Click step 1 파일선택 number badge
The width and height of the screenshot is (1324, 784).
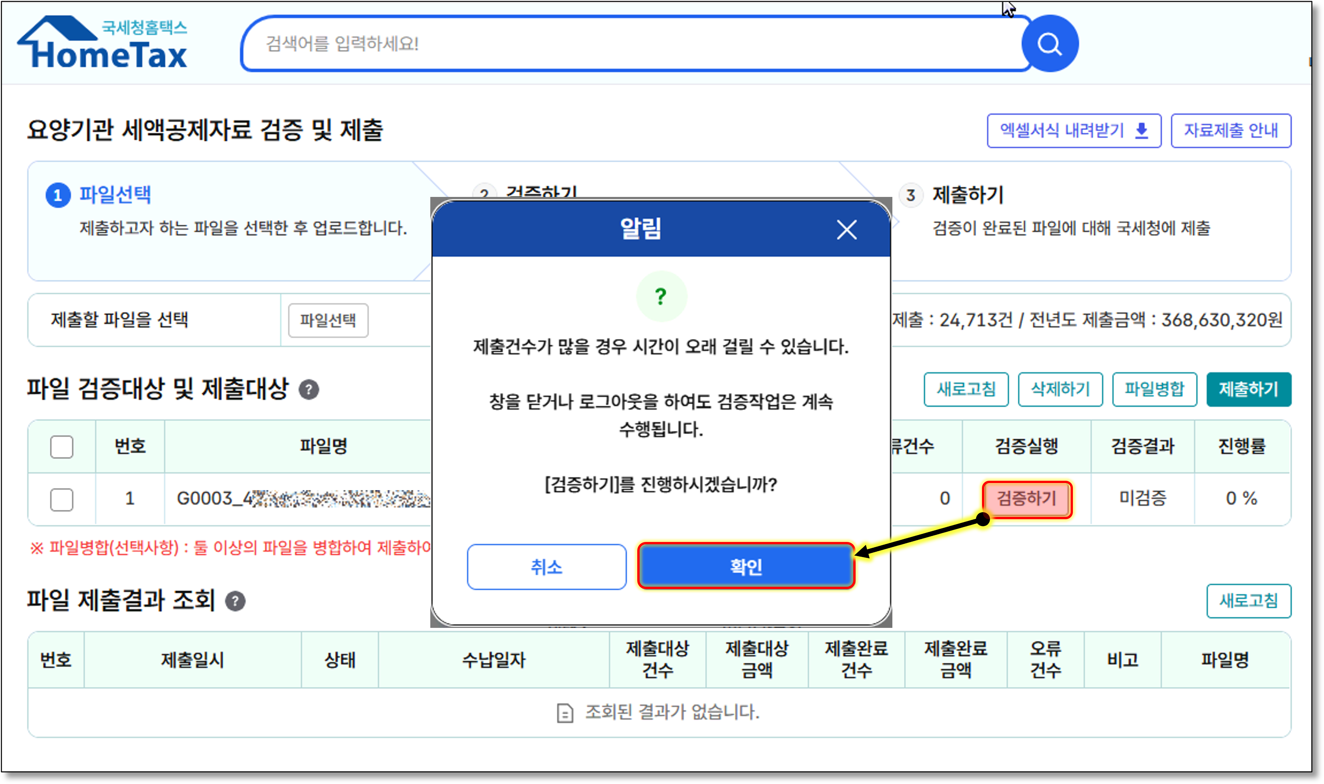[58, 196]
